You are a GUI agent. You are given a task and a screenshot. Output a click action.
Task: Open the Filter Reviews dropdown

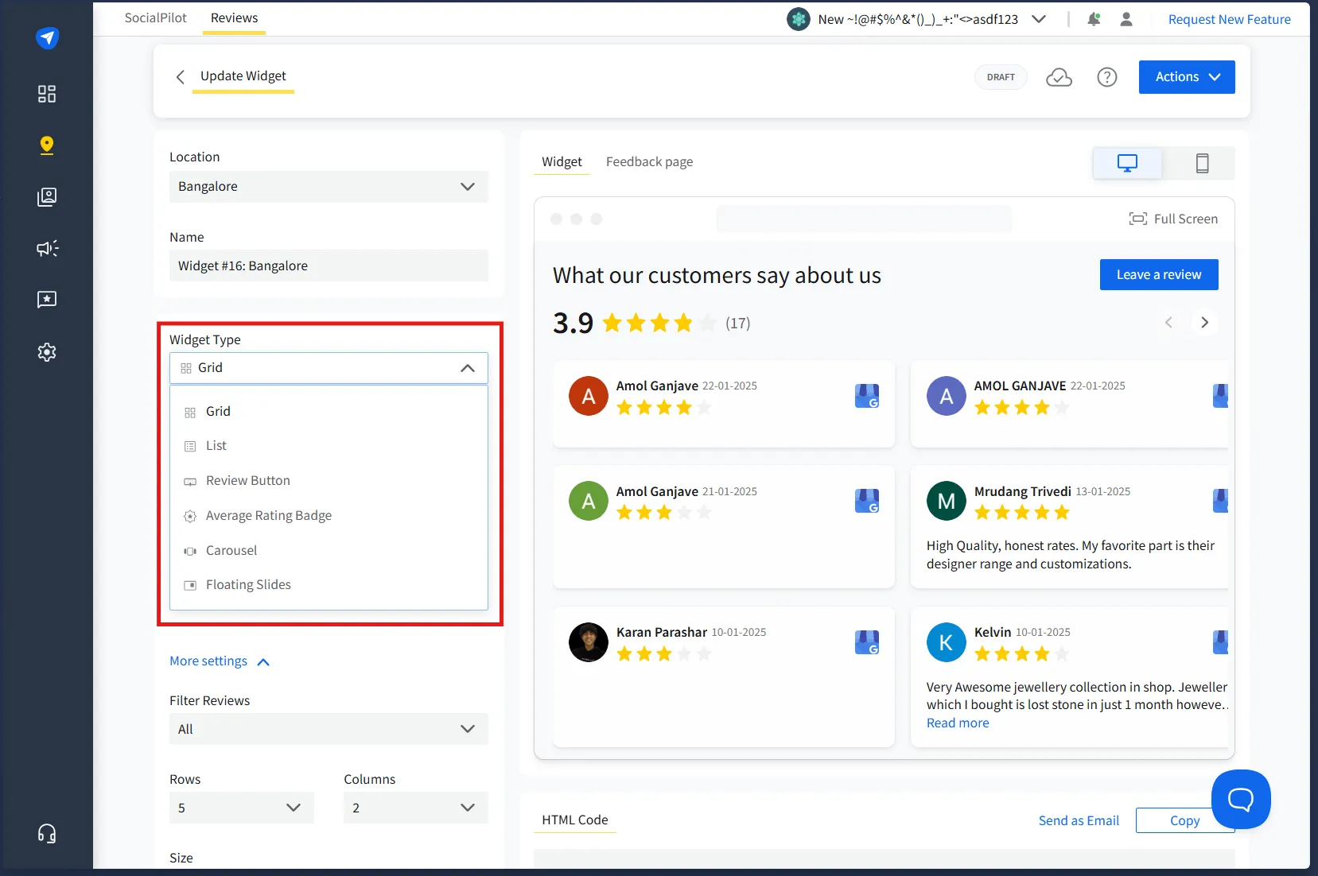pos(329,728)
